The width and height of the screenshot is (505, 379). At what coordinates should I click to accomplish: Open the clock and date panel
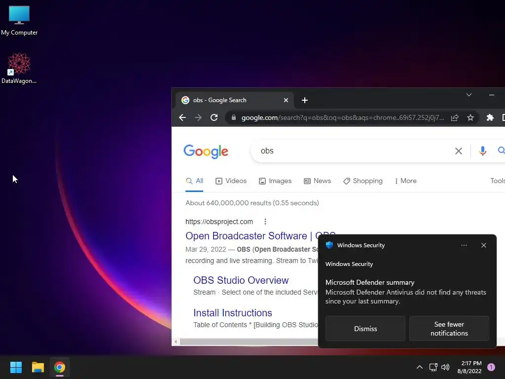tap(469, 367)
